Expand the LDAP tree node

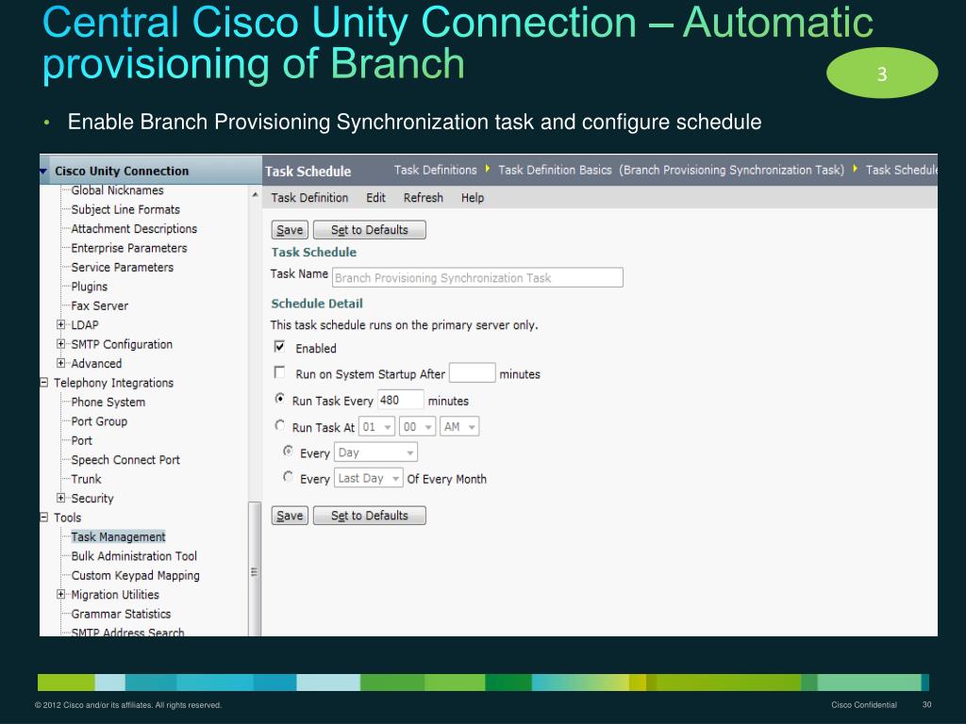click(61, 324)
